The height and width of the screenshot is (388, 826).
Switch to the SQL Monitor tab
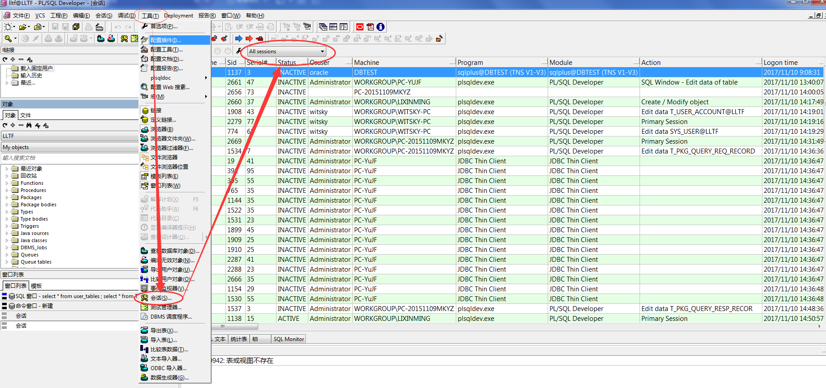289,339
